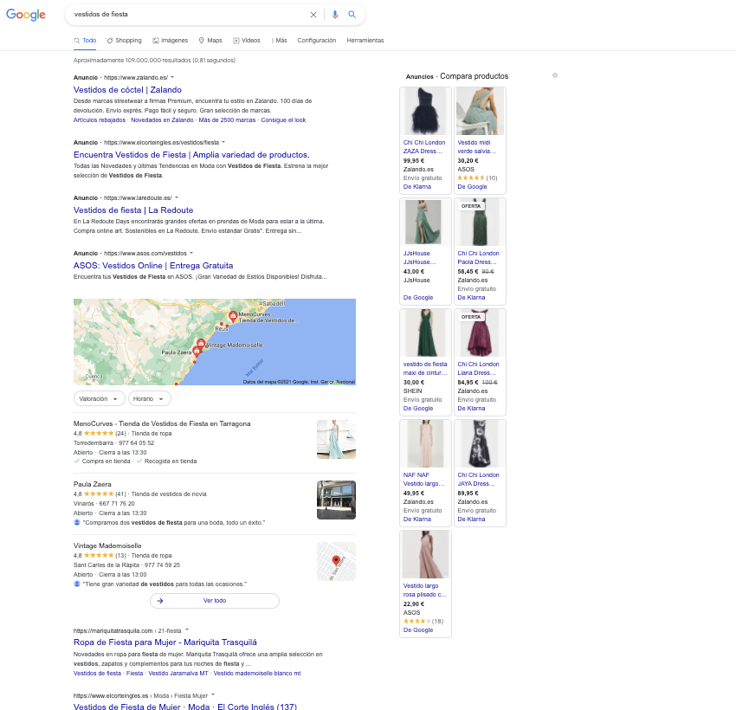Click Chi Chi London ZAZA Dress image
This screenshot has width=736, height=710.
click(x=425, y=111)
